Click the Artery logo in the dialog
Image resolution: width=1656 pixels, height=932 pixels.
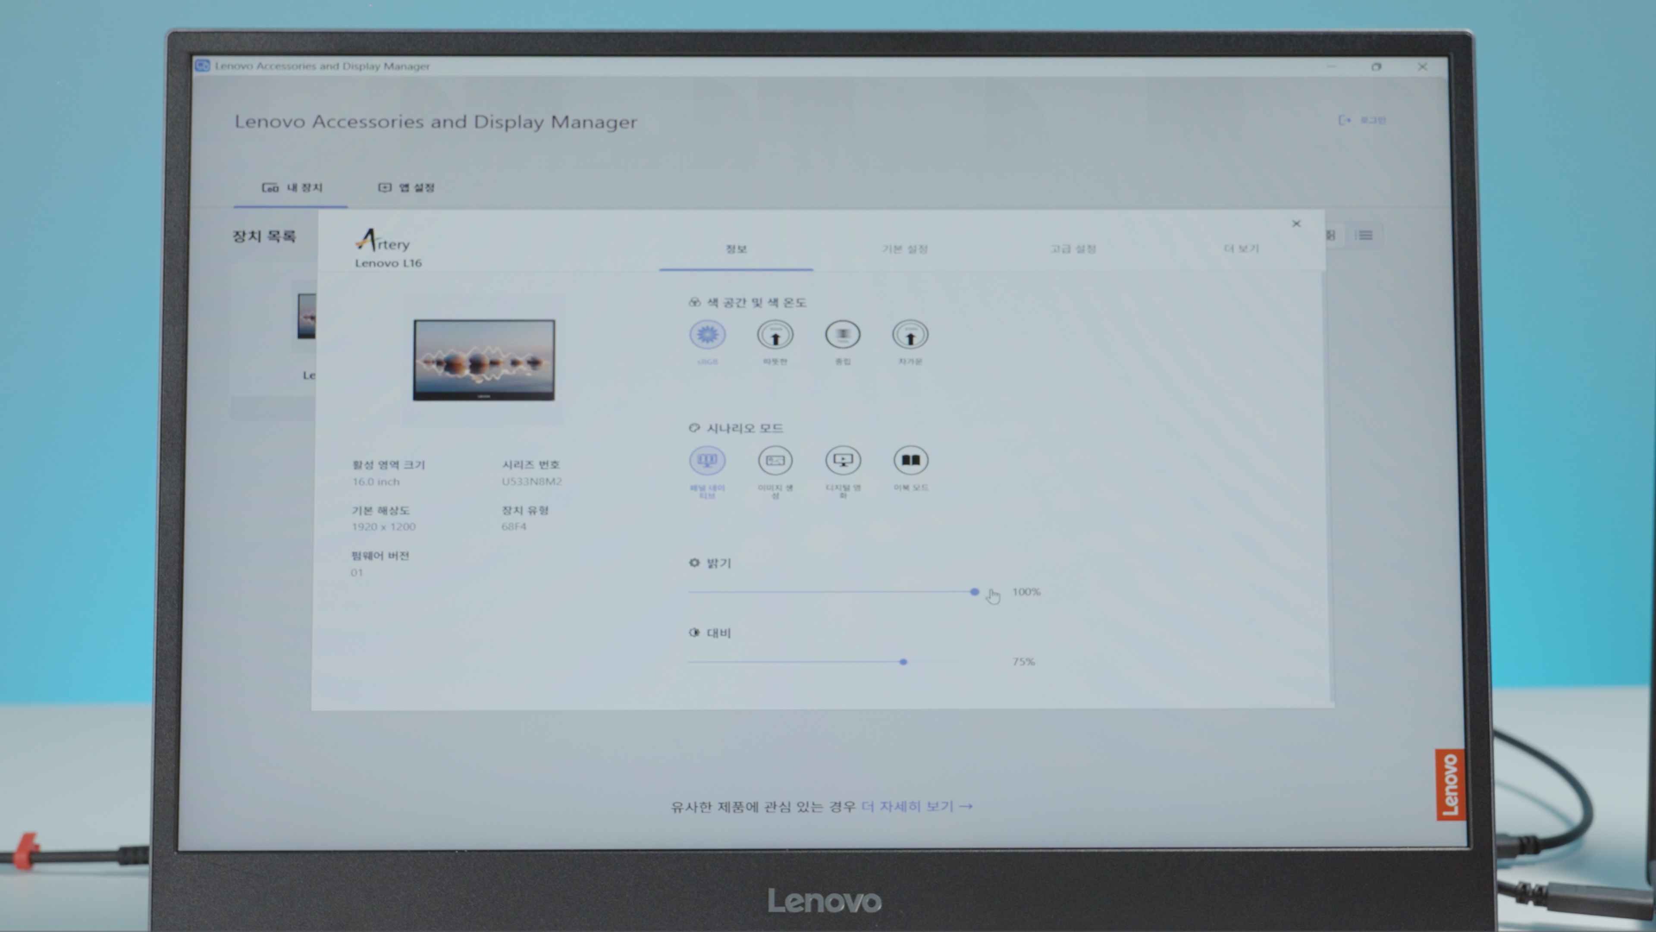coord(383,241)
